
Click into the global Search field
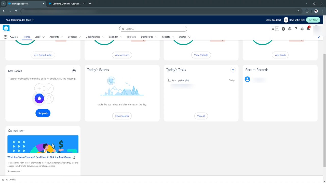point(153,29)
